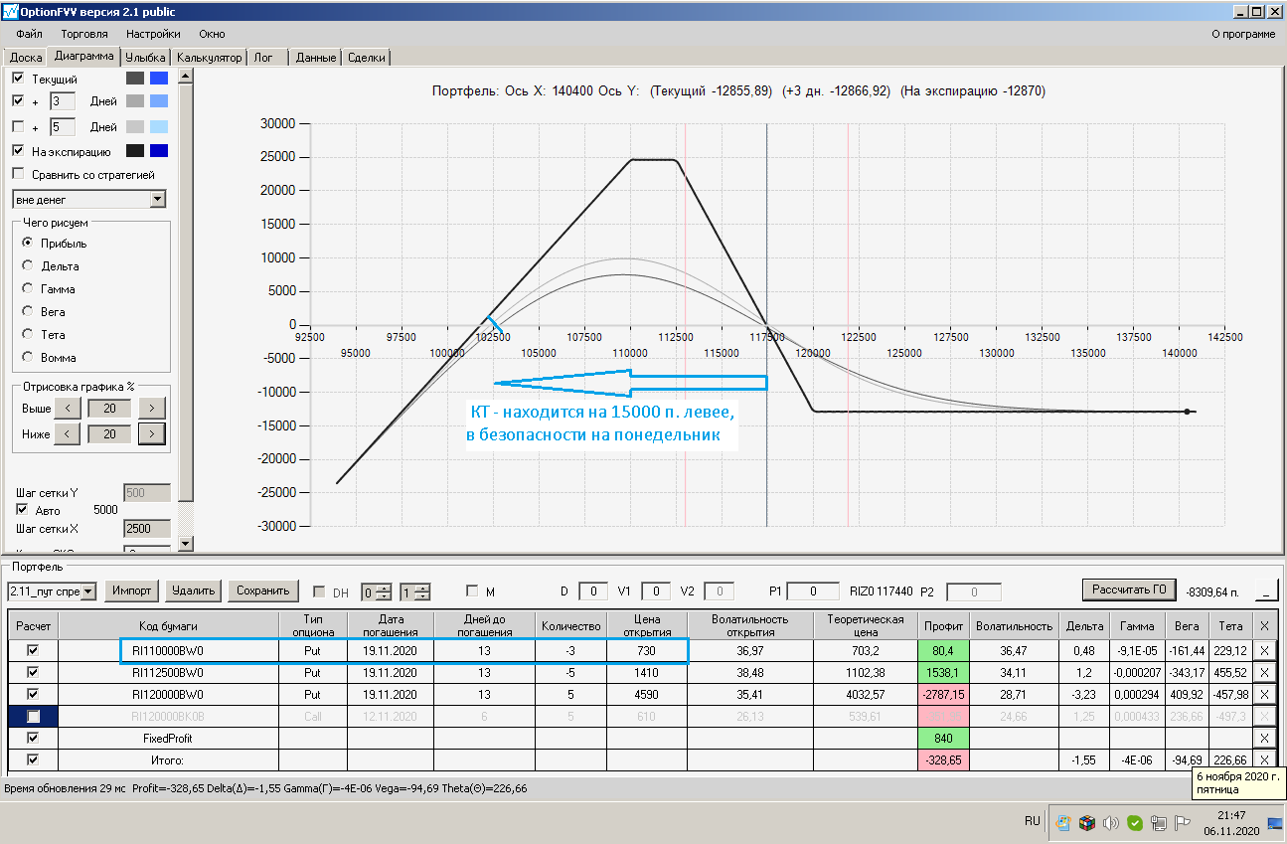Image resolution: width=1287 pixels, height=844 pixels.
Task: Remove the FixedProfit row using its X
Action: [x=1263, y=738]
